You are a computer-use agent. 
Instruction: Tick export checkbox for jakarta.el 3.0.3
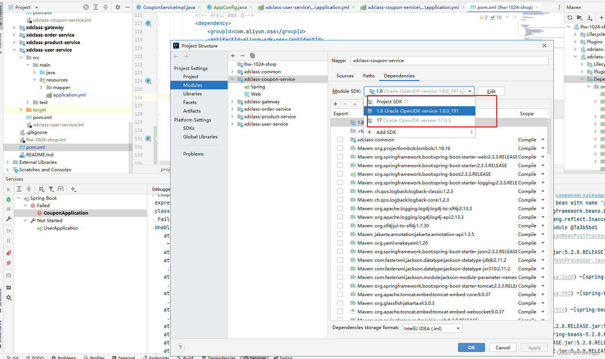tap(340, 303)
